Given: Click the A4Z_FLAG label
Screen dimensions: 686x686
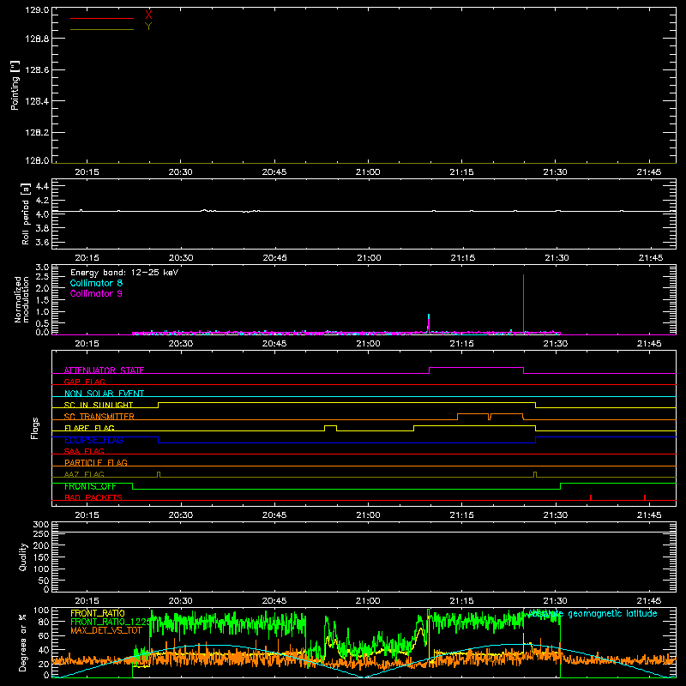Looking at the screenshot, I should (x=84, y=474).
